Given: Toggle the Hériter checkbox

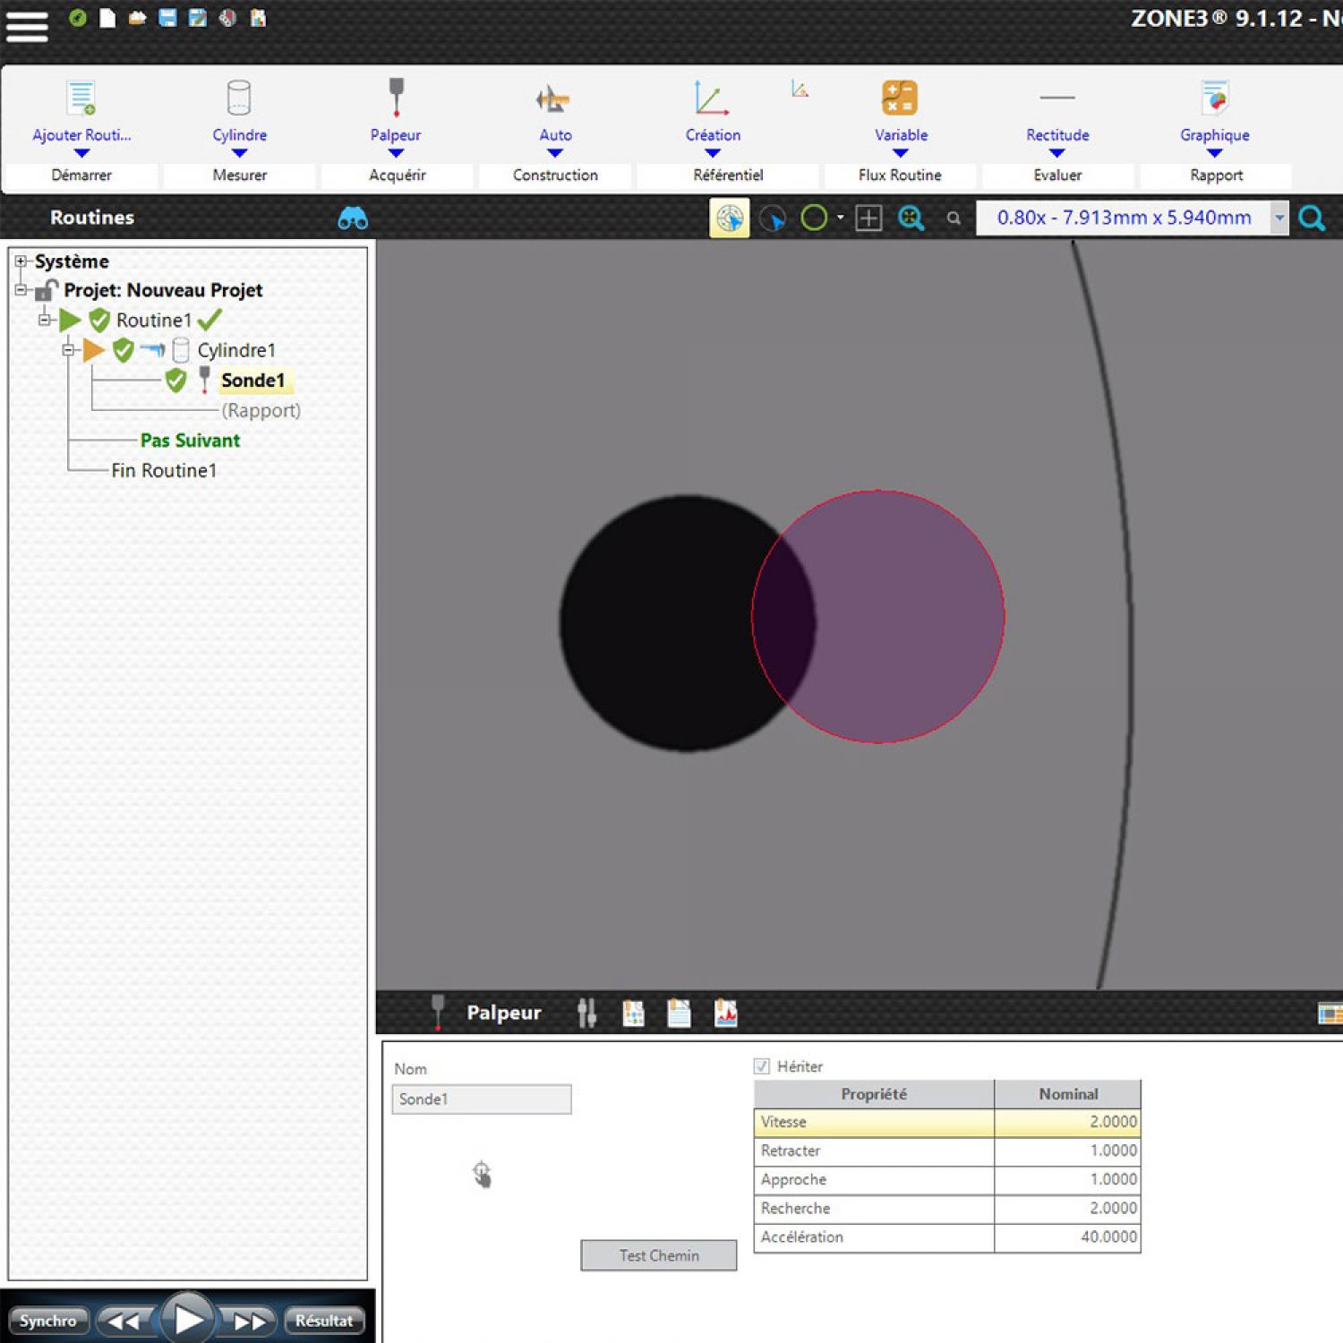Looking at the screenshot, I should pyautogui.click(x=762, y=1066).
